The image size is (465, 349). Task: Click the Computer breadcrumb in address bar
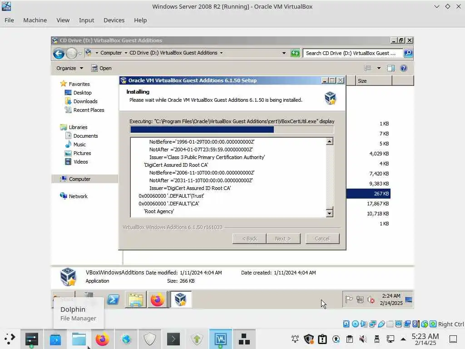(x=111, y=53)
